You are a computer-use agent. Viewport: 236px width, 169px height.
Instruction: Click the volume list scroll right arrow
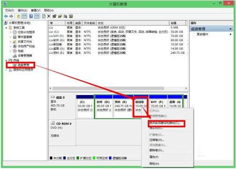pos(186,88)
